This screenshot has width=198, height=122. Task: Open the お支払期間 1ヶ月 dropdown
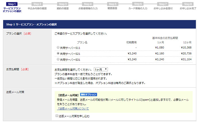coord(101,69)
